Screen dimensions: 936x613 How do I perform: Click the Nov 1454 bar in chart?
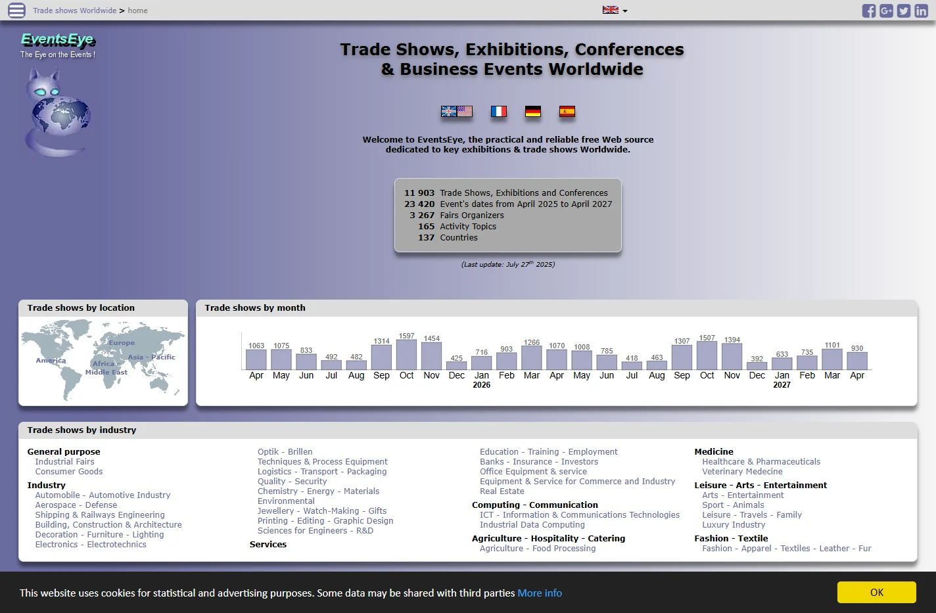point(432,356)
